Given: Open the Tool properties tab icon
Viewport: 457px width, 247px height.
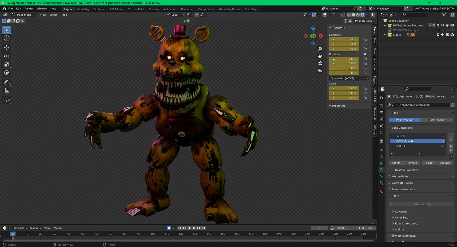Looking at the screenshot, I should (382, 97).
